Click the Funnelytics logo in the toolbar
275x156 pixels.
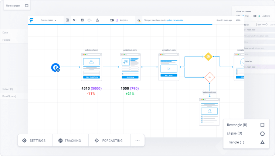tap(31, 20)
